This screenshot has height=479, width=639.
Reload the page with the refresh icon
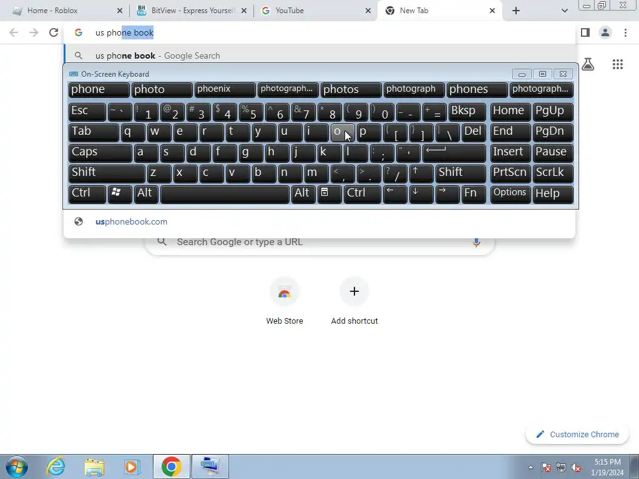pos(54,32)
